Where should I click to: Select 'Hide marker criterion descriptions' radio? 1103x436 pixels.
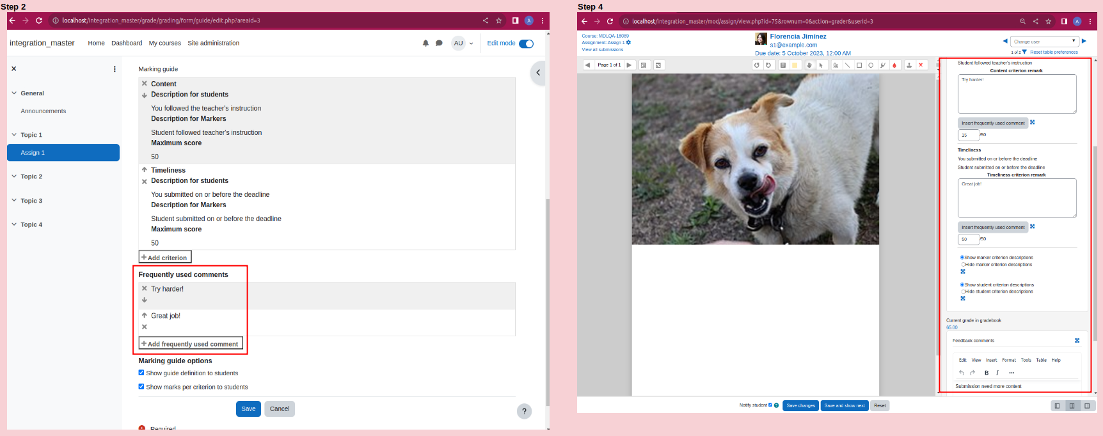[x=963, y=264]
